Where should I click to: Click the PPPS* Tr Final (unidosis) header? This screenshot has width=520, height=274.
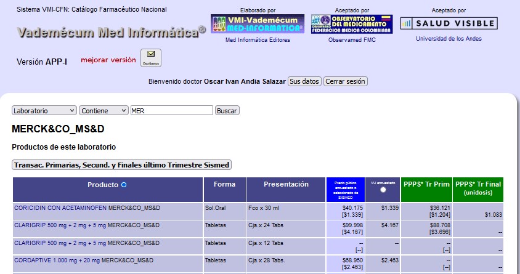[478, 188]
